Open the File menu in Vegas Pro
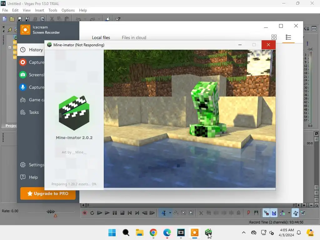 click(5, 10)
